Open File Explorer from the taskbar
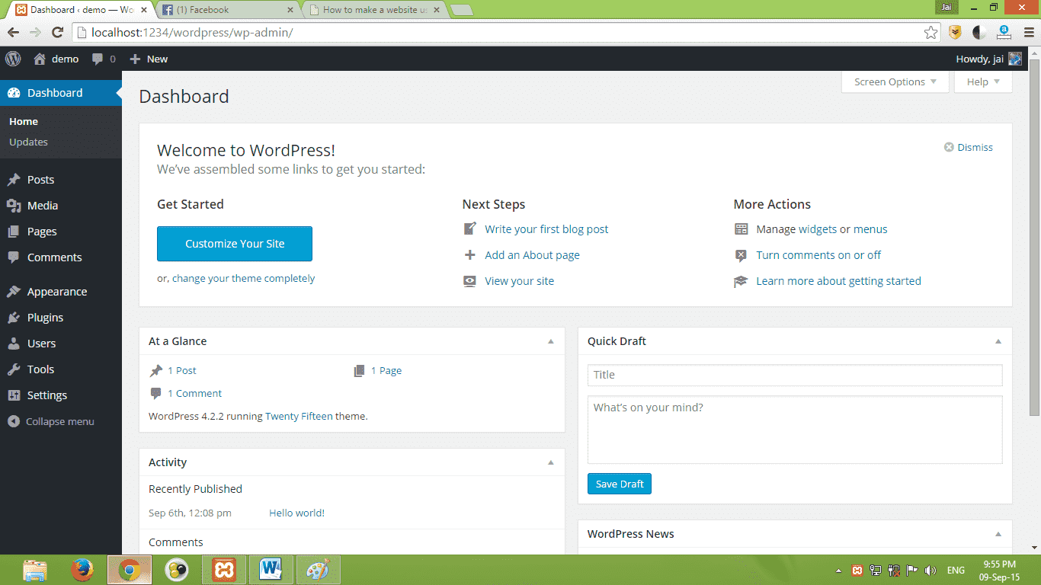1041x585 pixels. click(x=35, y=570)
